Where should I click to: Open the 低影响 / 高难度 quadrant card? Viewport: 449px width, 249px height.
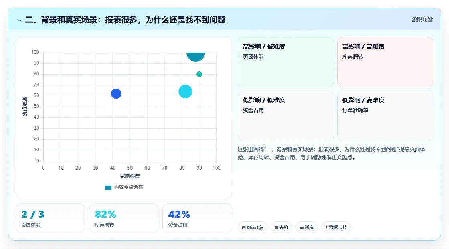[x=385, y=116]
